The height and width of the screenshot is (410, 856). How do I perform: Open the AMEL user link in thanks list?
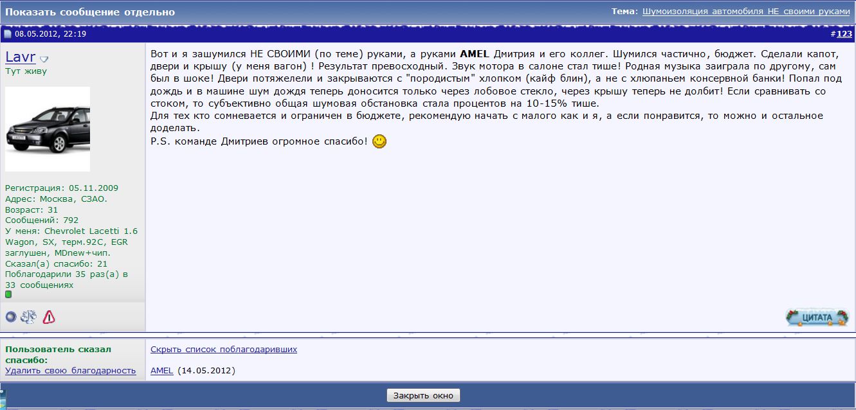pyautogui.click(x=162, y=371)
